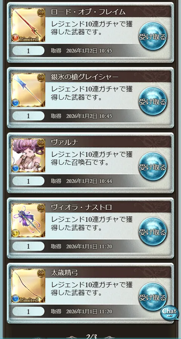The image size is (181, 339).
Task: Select the ロード・オブ・フレイム title bar
Action: point(108,12)
